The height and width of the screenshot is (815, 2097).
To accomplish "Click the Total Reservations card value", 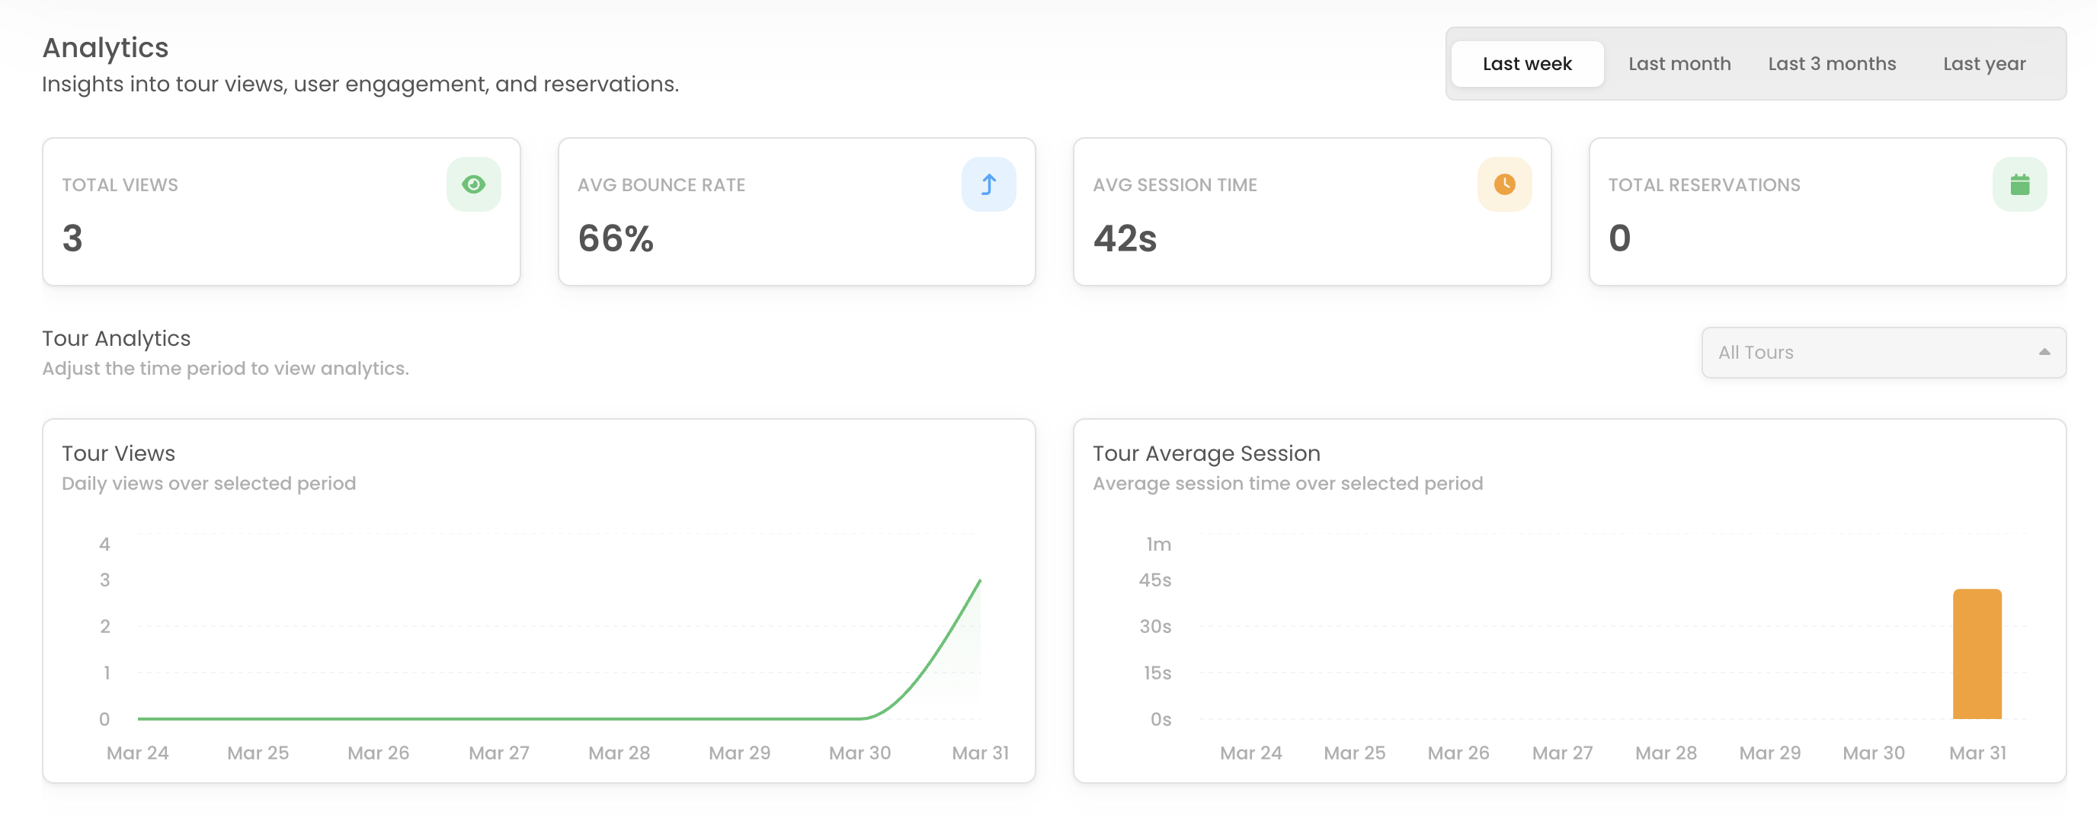I will pos(1619,238).
